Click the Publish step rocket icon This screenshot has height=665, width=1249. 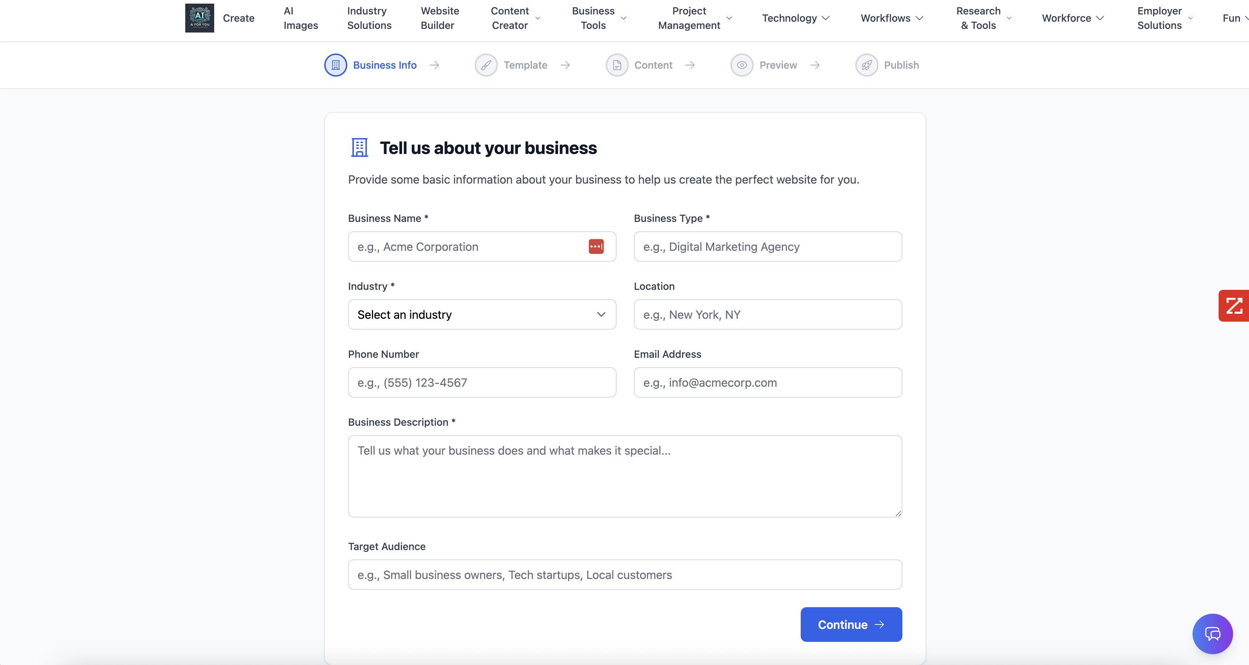pos(867,65)
